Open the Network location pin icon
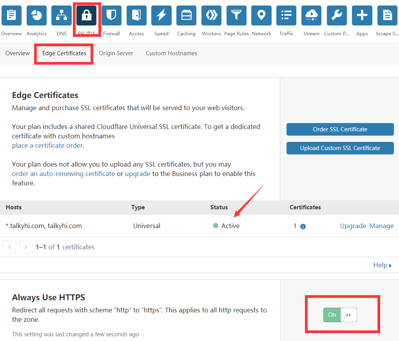399x341 pixels. click(261, 15)
